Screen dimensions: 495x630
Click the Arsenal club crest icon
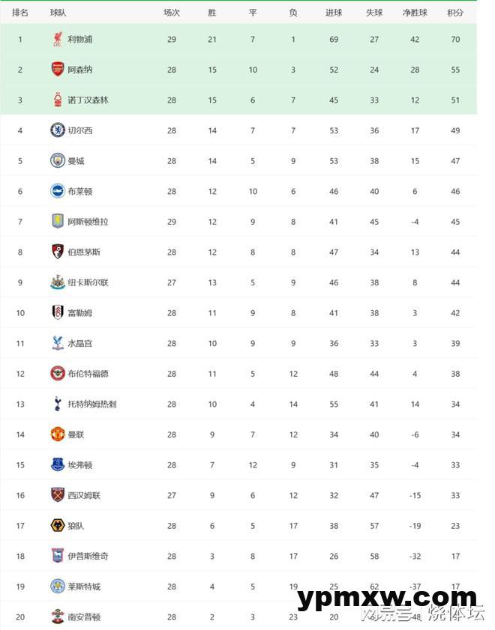point(58,70)
